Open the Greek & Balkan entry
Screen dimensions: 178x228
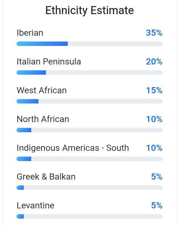[x=46, y=177]
